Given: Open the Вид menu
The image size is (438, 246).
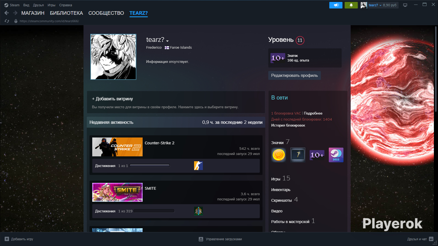Looking at the screenshot, I should pyautogui.click(x=26, y=5).
